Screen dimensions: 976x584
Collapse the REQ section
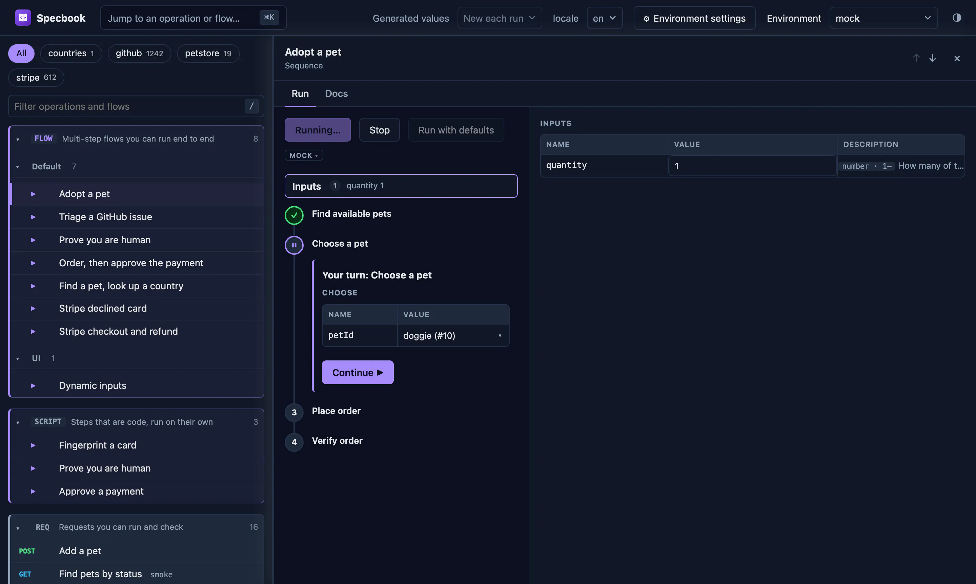(x=18, y=528)
